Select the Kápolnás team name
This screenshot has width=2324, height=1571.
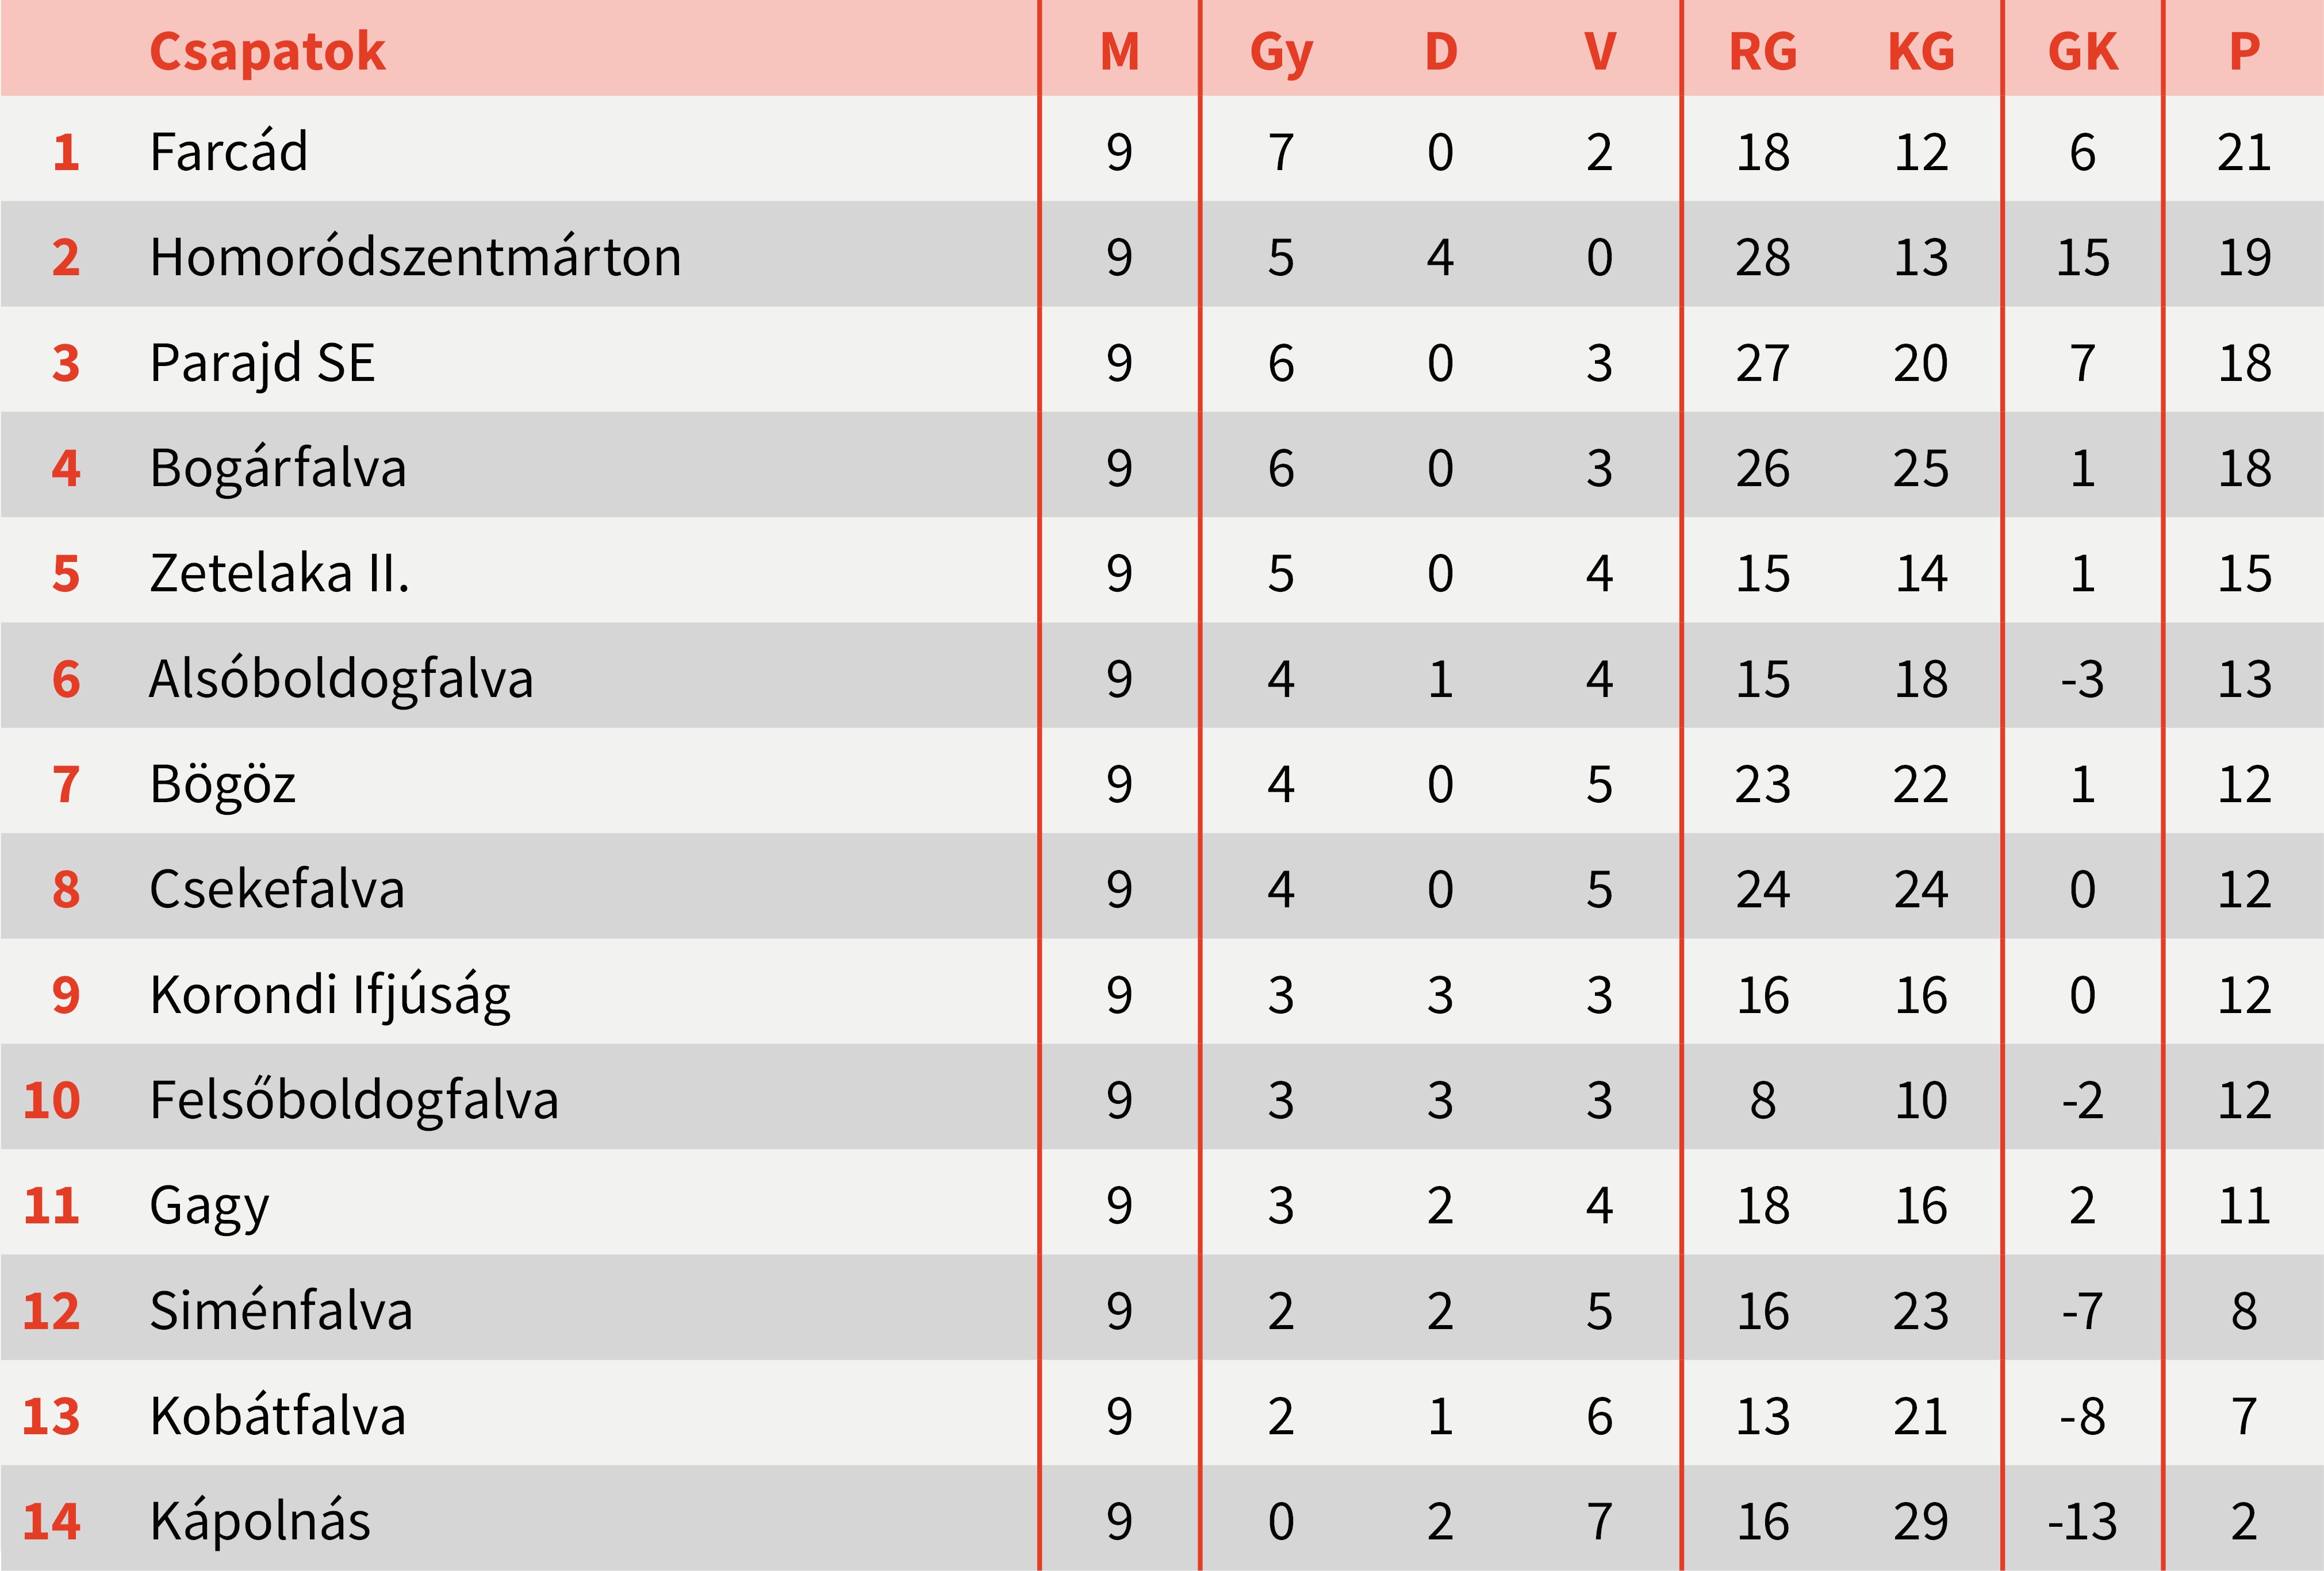click(x=260, y=1521)
